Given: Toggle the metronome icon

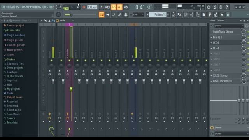Looking at the screenshot, I should [x=102, y=7].
